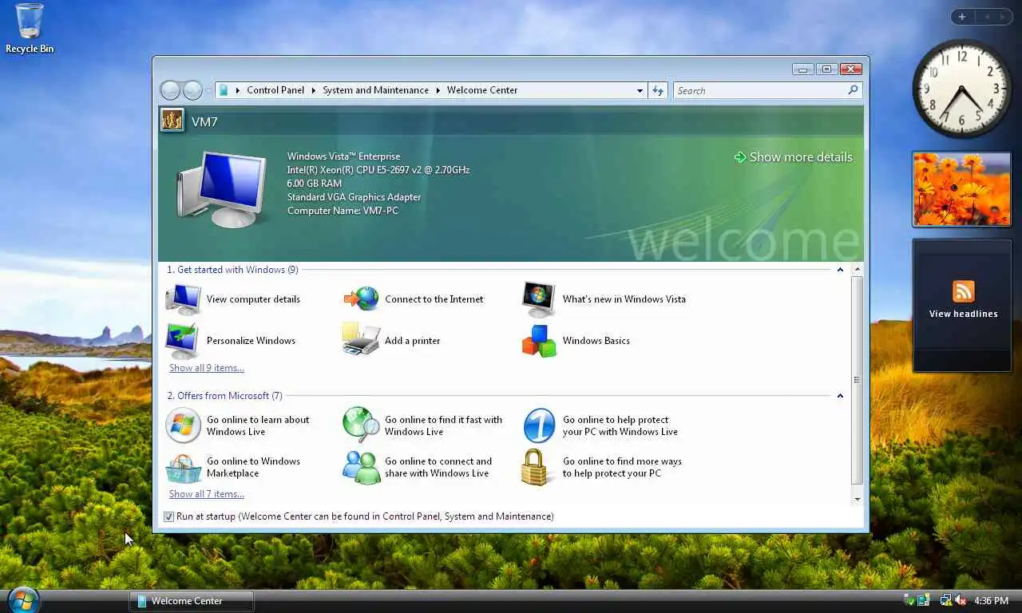Click the find it fast magnifier globe icon
Screen dimensions: 1022x613
tap(361, 425)
